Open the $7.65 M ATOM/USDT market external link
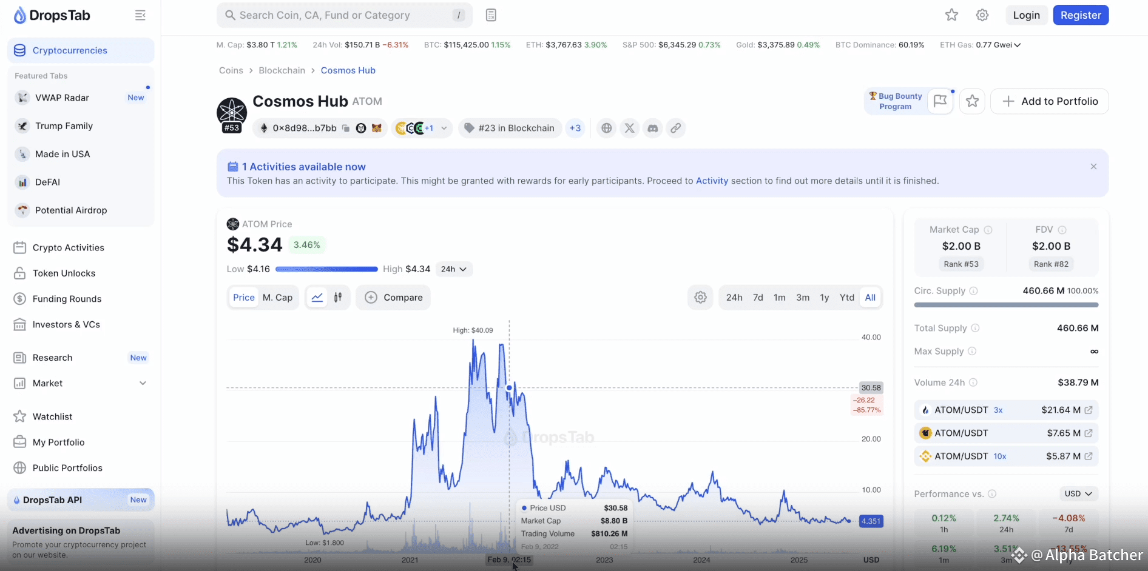This screenshot has height=571, width=1148. coord(1089,433)
